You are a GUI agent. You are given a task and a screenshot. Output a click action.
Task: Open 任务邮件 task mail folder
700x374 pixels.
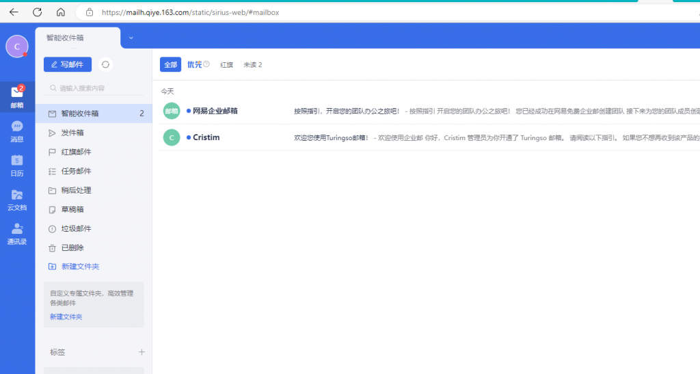pos(94,171)
